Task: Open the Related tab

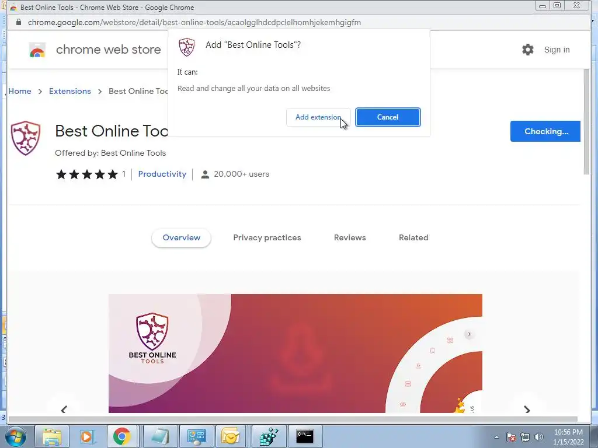Action: tap(413, 238)
